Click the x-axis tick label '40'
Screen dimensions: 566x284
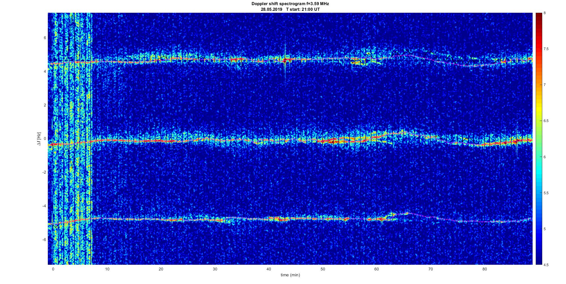(x=269, y=269)
